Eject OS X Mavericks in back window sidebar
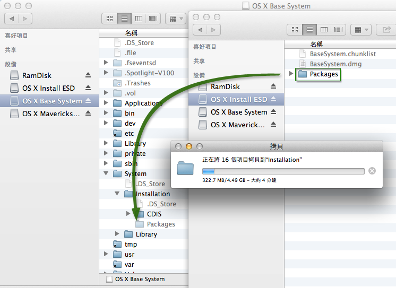 88,113
